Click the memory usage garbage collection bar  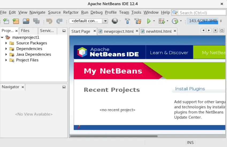pos(203,21)
